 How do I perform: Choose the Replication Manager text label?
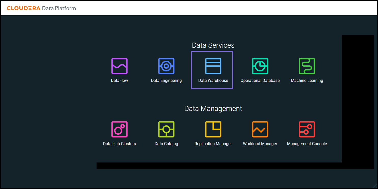click(x=213, y=144)
